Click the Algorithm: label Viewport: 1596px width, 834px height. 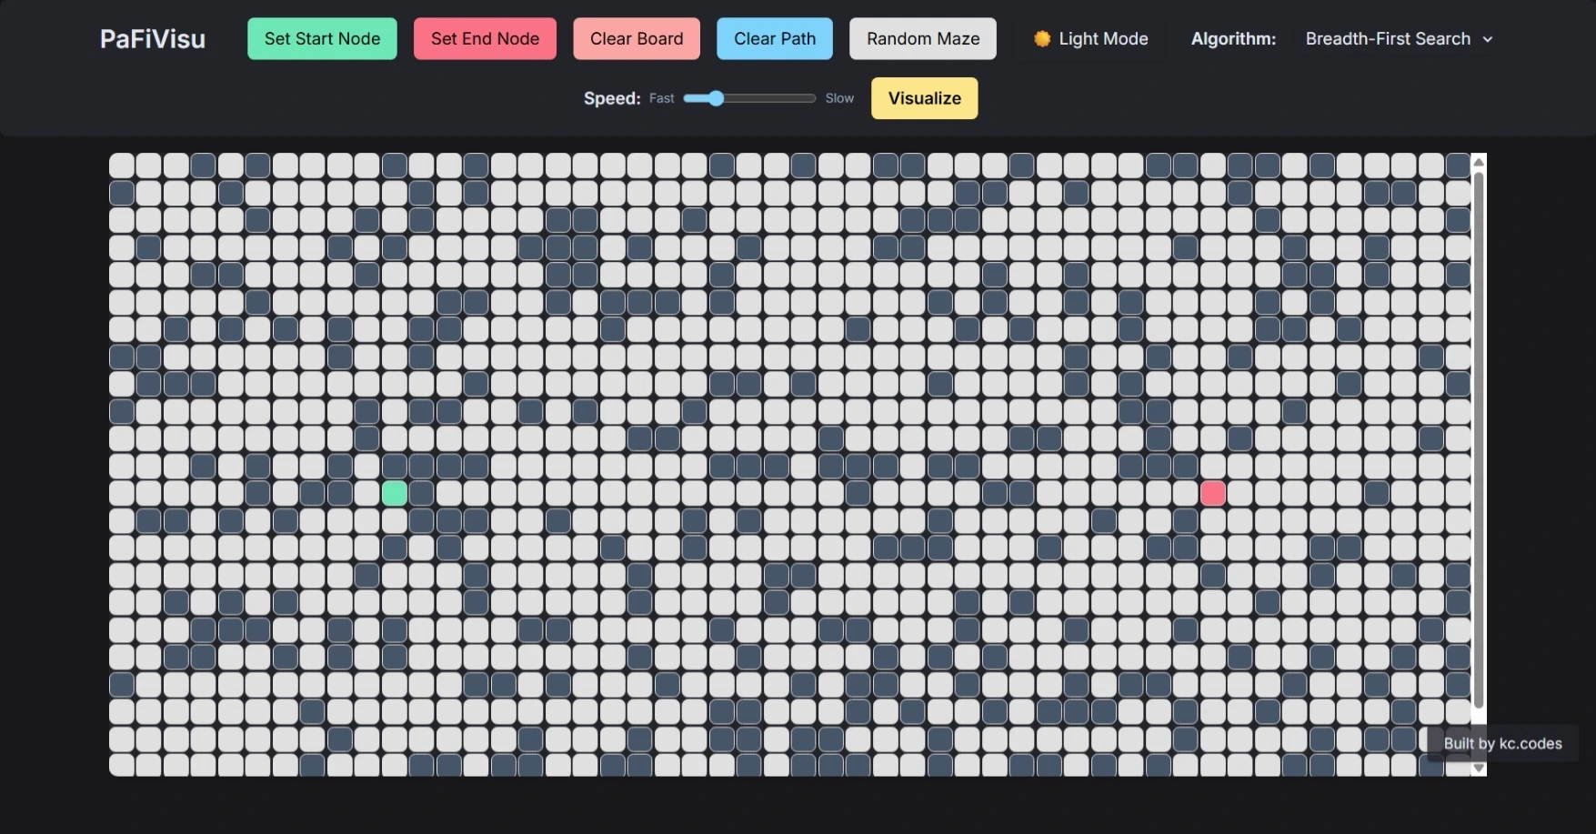tap(1233, 39)
